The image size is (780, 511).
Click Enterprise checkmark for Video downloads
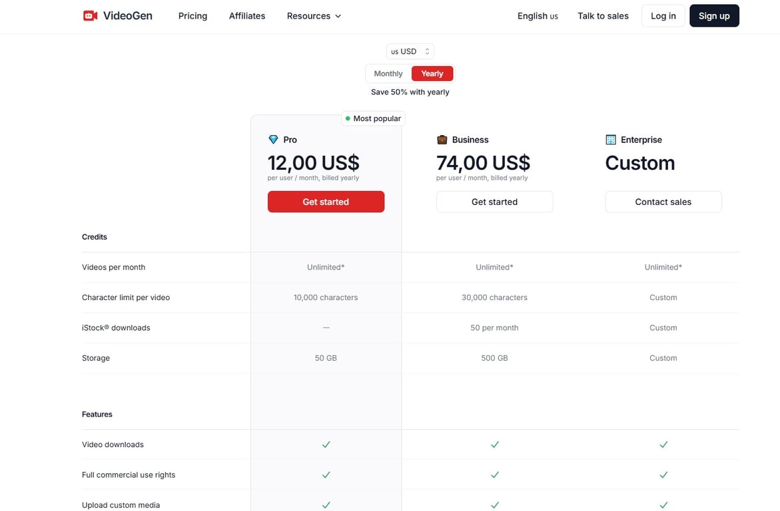point(663,444)
